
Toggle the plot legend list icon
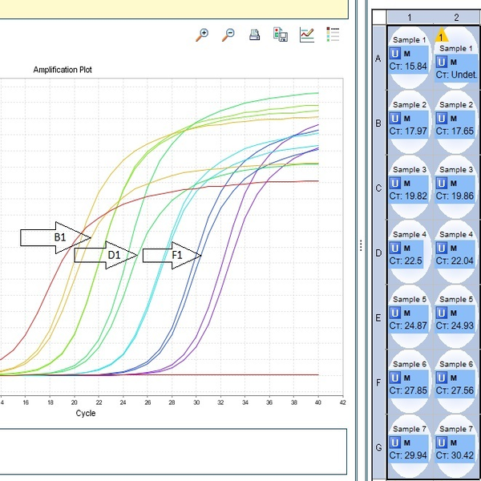[333, 34]
